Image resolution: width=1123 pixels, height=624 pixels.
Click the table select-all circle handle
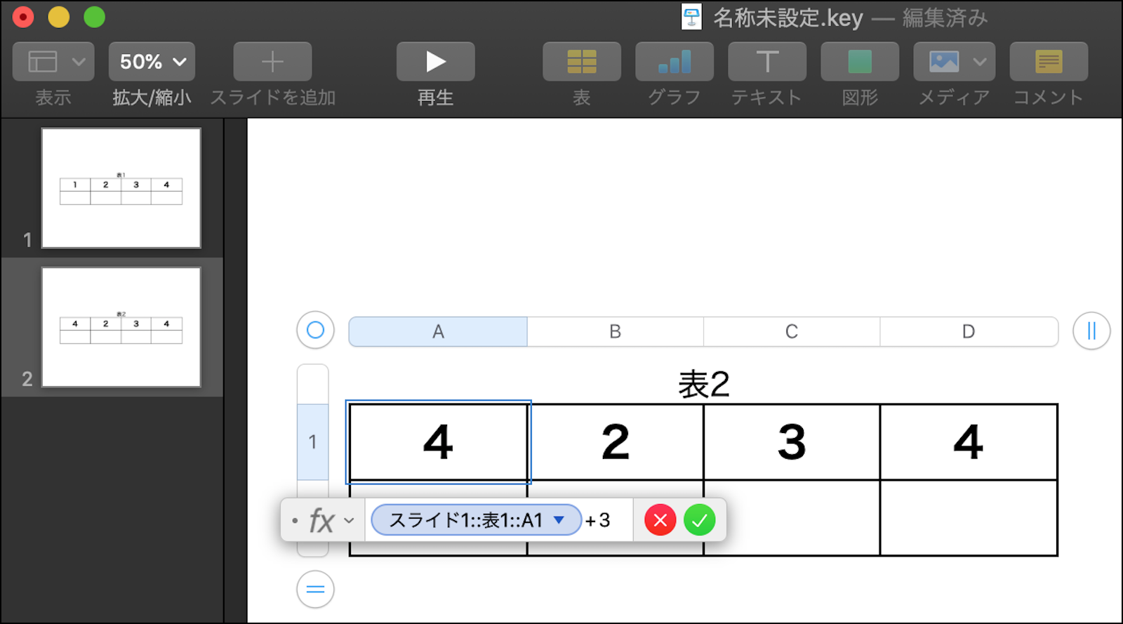[315, 330]
